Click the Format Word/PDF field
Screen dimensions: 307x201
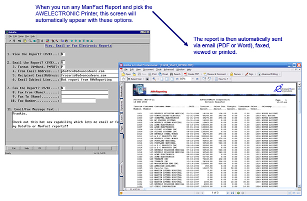[x=63, y=67]
